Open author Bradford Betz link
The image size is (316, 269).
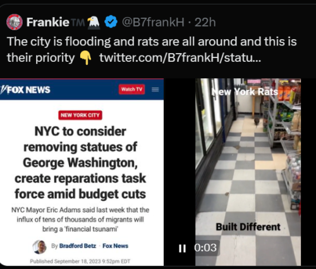point(78,246)
